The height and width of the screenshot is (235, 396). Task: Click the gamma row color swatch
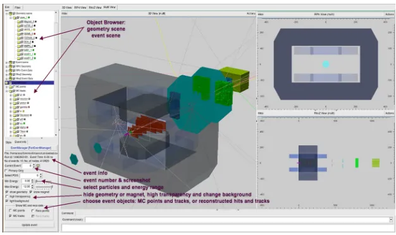click(x=29, y=107)
